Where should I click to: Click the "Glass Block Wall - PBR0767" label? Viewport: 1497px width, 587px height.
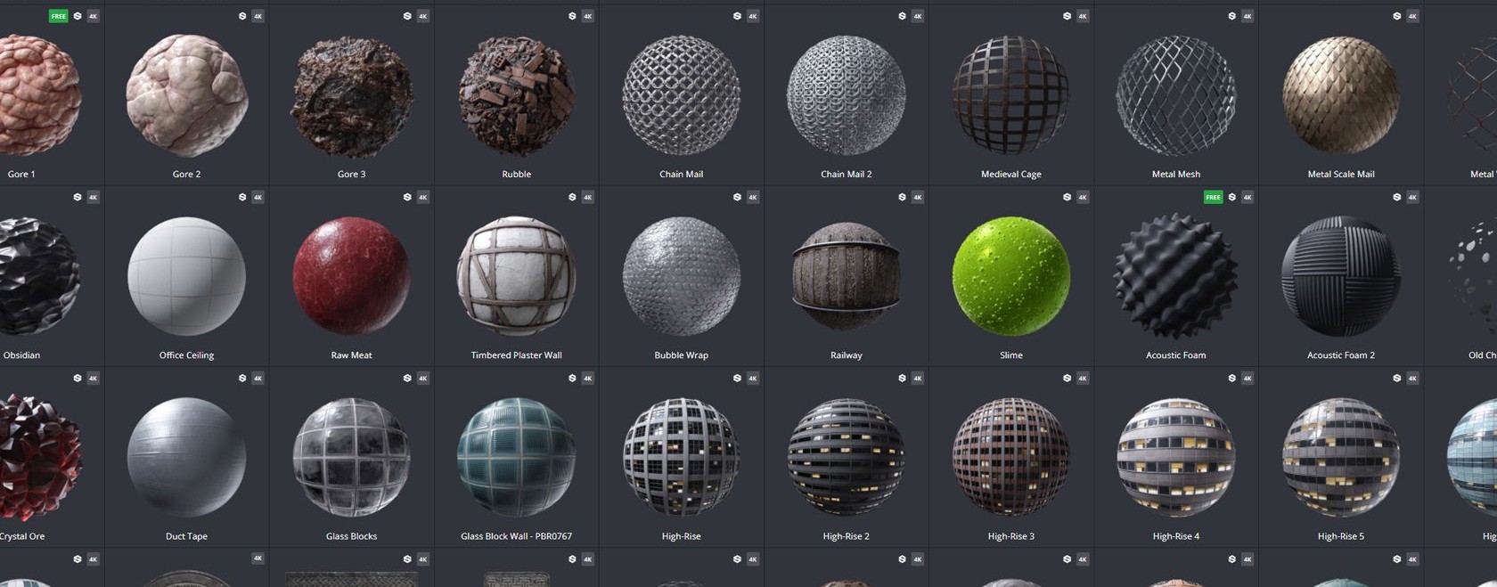pos(517,536)
